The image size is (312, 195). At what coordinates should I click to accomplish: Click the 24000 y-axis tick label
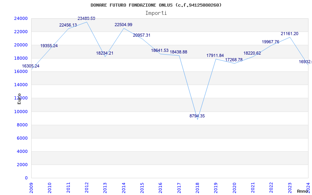[x=21, y=18]
